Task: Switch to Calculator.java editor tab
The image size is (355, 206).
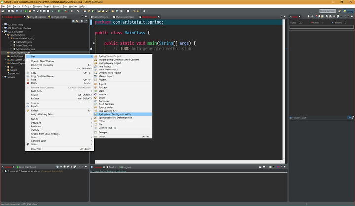Action: [100, 17]
